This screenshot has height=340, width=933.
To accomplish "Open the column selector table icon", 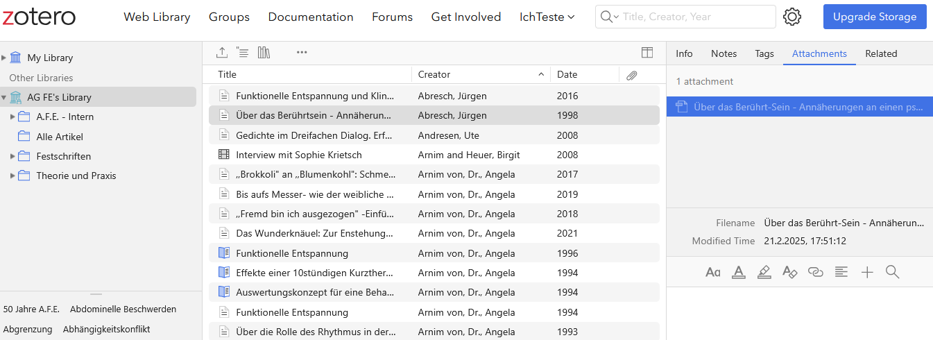I will [x=647, y=52].
